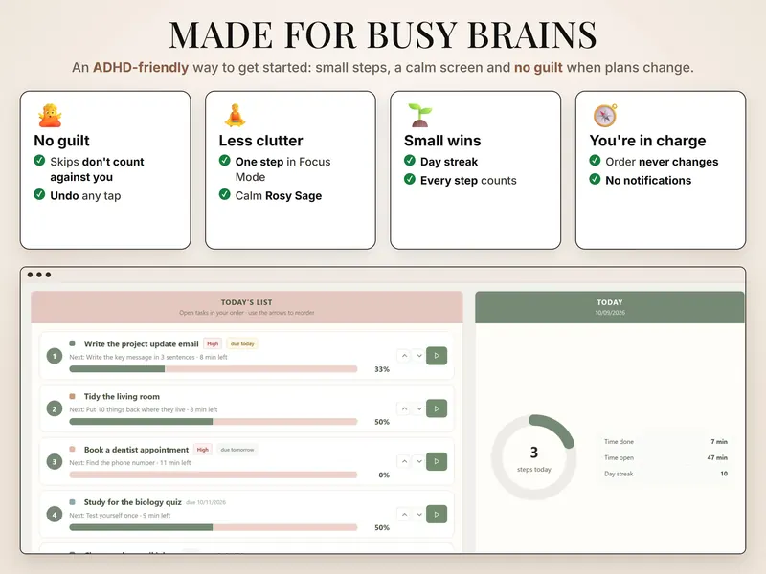Click the color dot on Book a dentist appointment
Screen dimensions: 766x574
click(x=73, y=449)
